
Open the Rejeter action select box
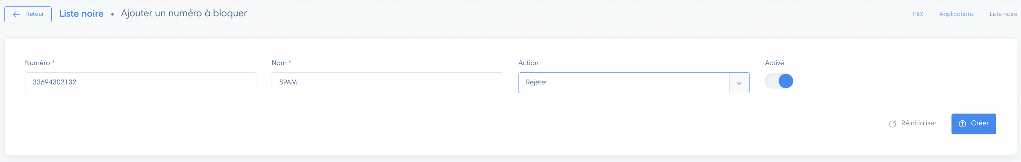click(x=633, y=83)
